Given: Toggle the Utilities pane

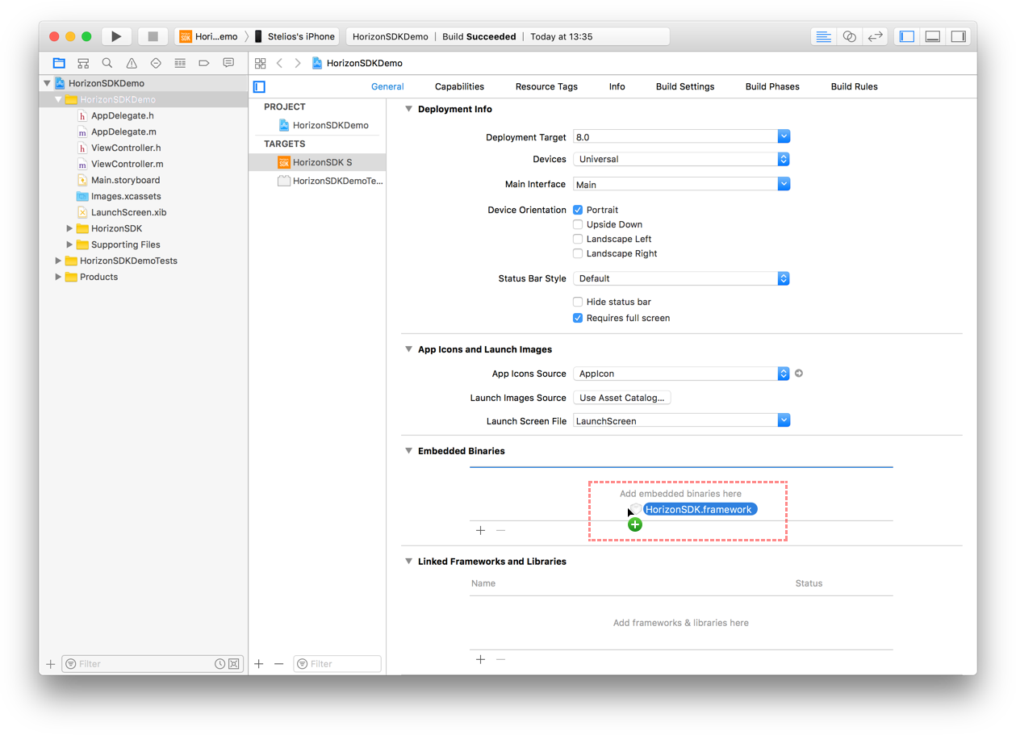Looking at the screenshot, I should click(x=959, y=36).
